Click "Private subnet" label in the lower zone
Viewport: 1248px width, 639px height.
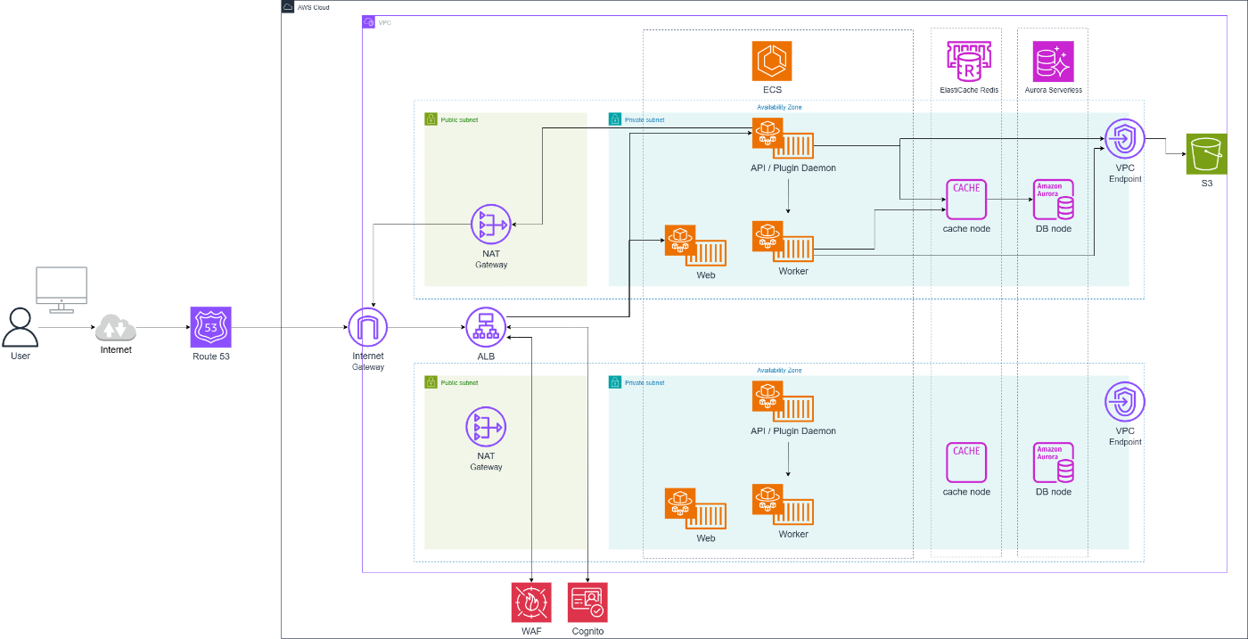[x=645, y=382]
